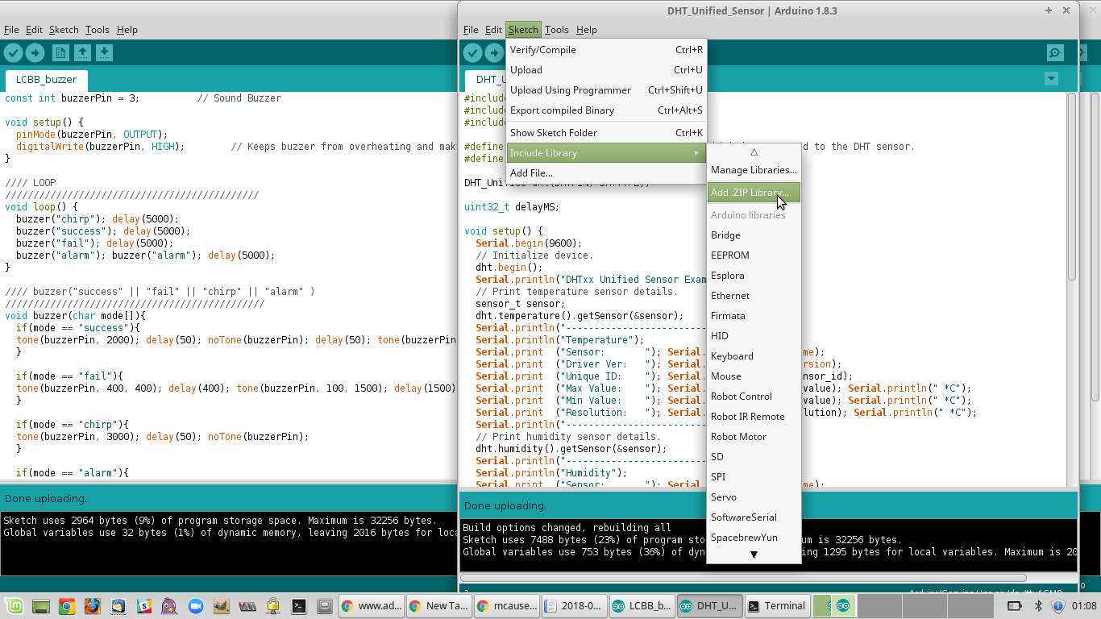The image size is (1101, 619).
Task: Click the Bluetooth tray icon
Action: pos(1038,605)
